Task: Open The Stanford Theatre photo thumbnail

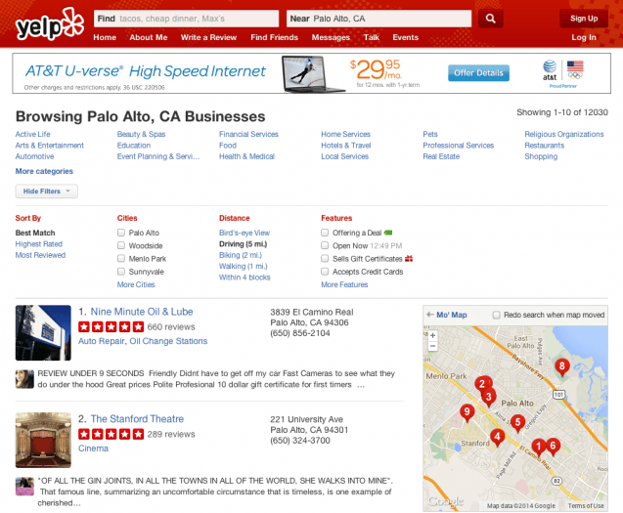Action: (x=43, y=440)
